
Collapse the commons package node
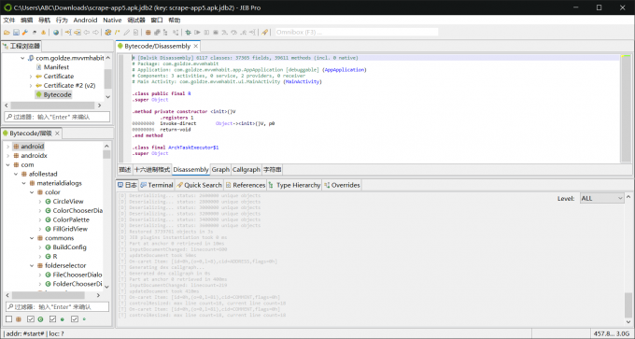[32, 238]
